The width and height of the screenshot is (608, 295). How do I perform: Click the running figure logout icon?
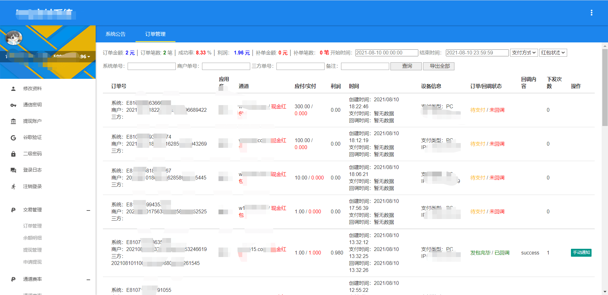(13, 186)
